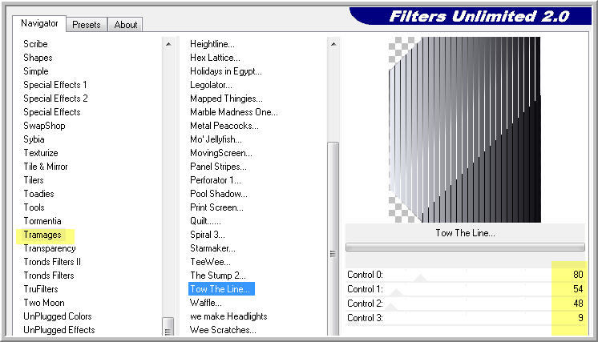The width and height of the screenshot is (598, 342).
Task: Choose Sybia from the category list
Action: [x=34, y=139]
